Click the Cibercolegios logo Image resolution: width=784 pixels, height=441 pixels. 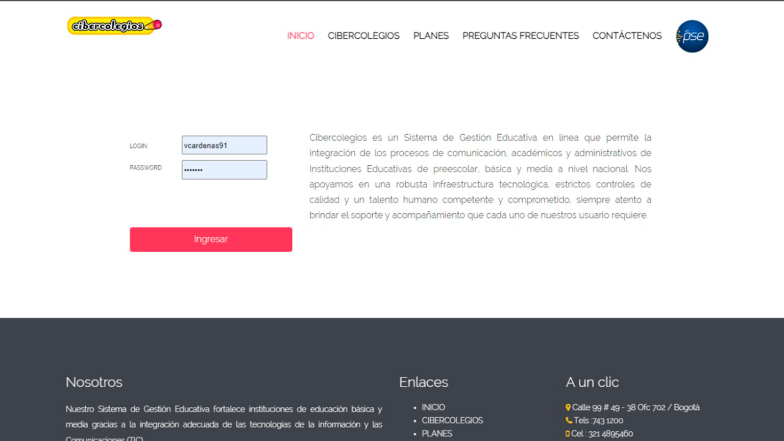click(x=114, y=26)
